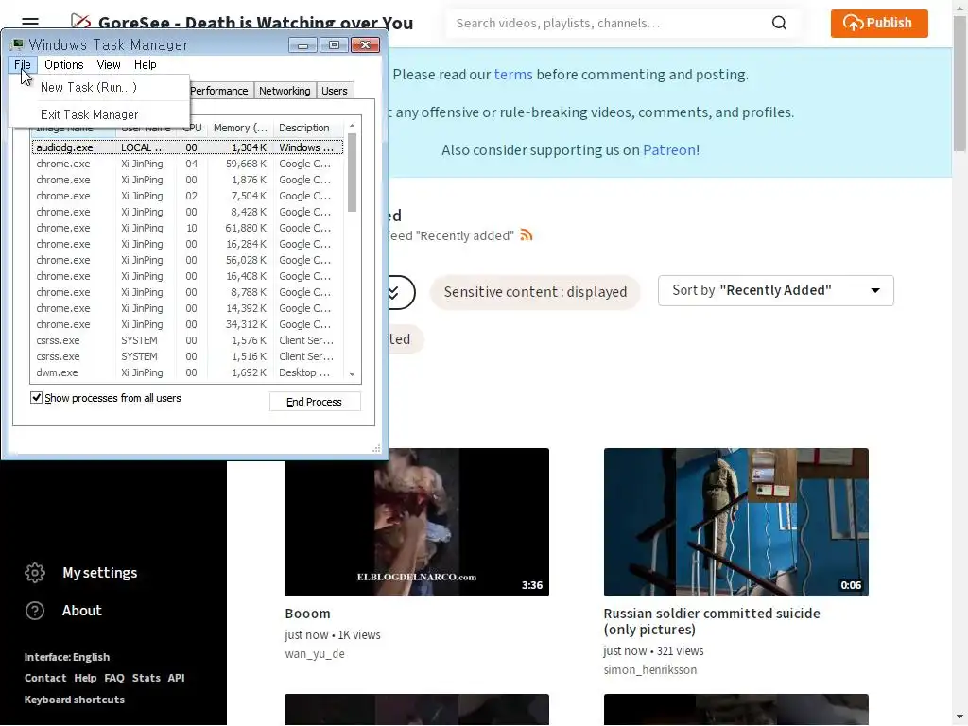Close the Task Manager window
This screenshot has width=968, height=726.
point(366,45)
